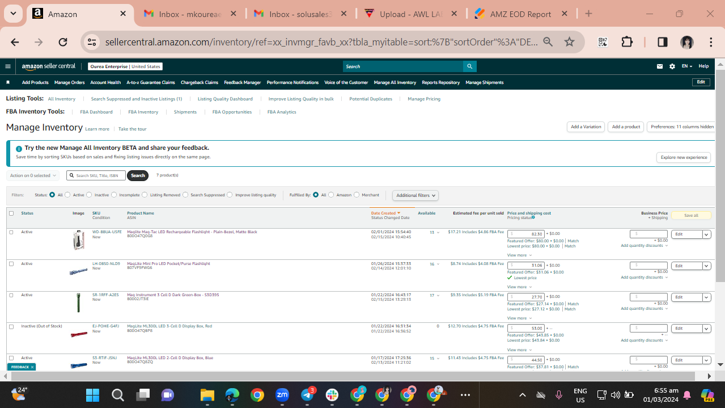
Task: Select the Inactive status radio button
Action: [x=89, y=195]
